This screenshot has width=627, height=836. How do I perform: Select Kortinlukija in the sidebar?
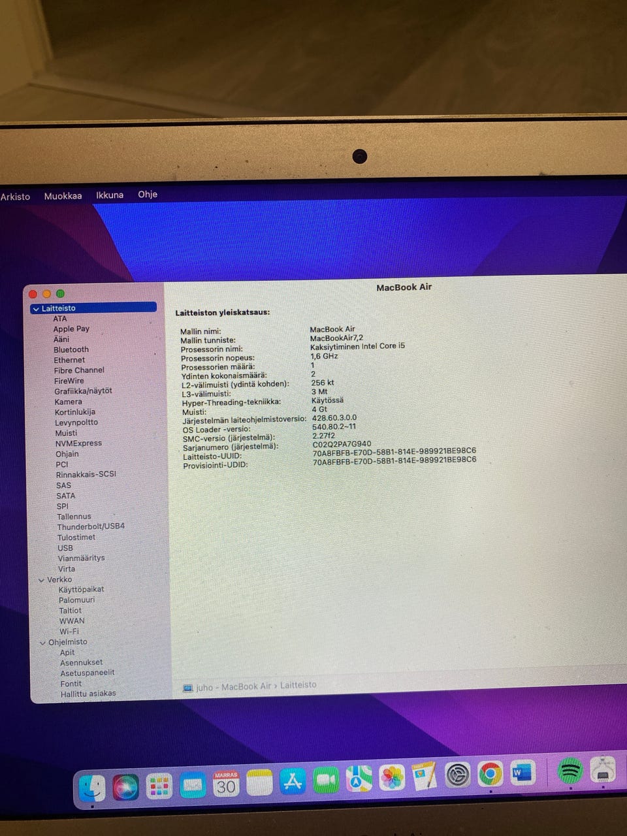click(75, 411)
